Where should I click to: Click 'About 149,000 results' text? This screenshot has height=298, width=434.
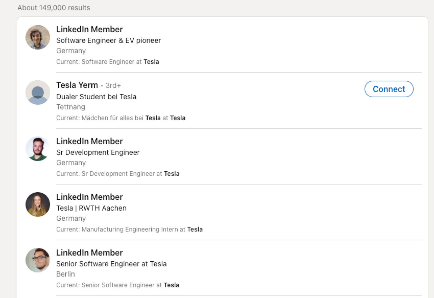(x=54, y=8)
